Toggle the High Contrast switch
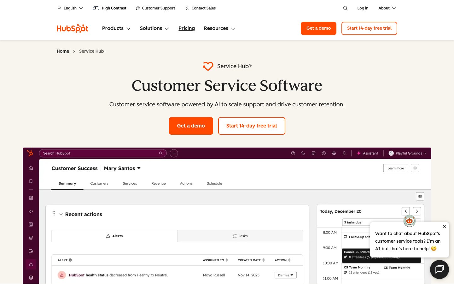Image resolution: width=454 pixels, height=284 pixels. coord(96,8)
